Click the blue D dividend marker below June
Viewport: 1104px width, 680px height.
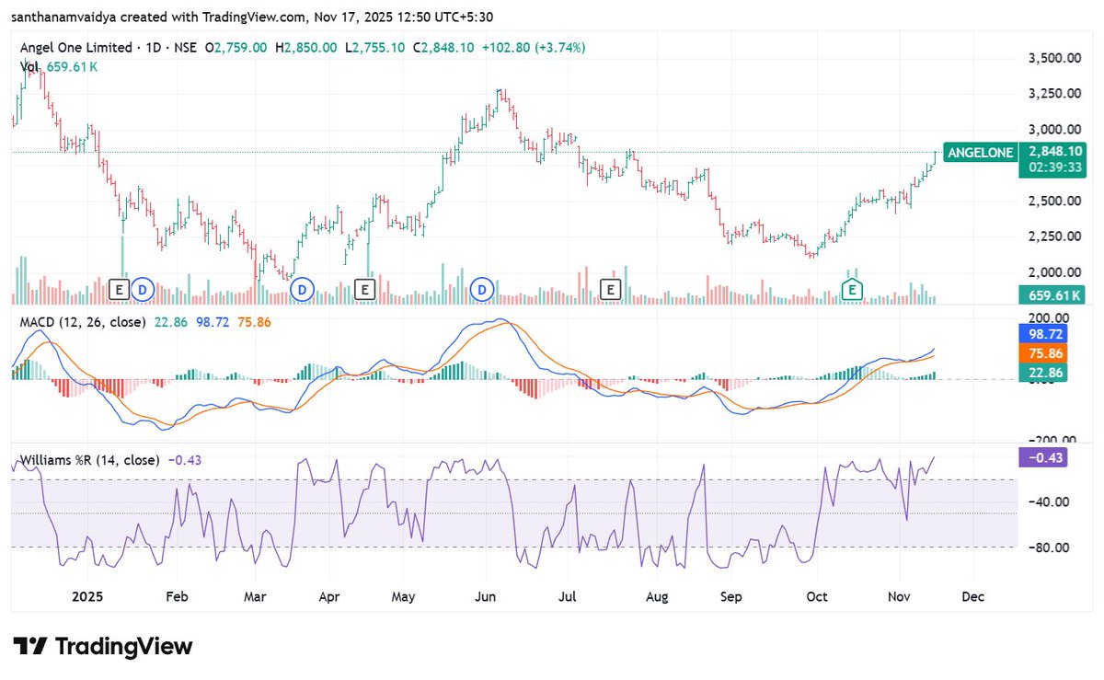(480, 289)
